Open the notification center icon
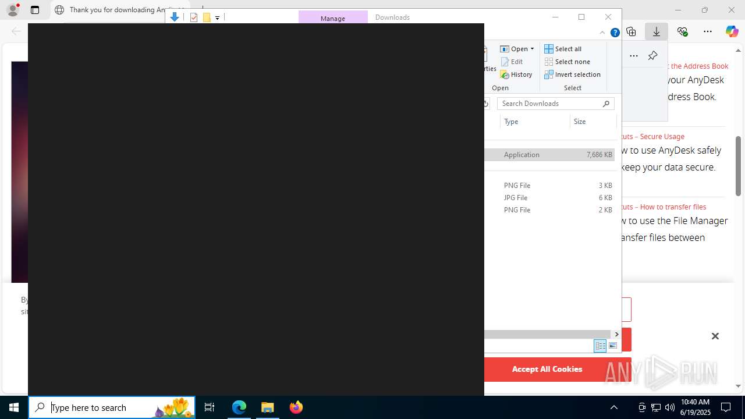Screen dimensions: 745x419 726,407
